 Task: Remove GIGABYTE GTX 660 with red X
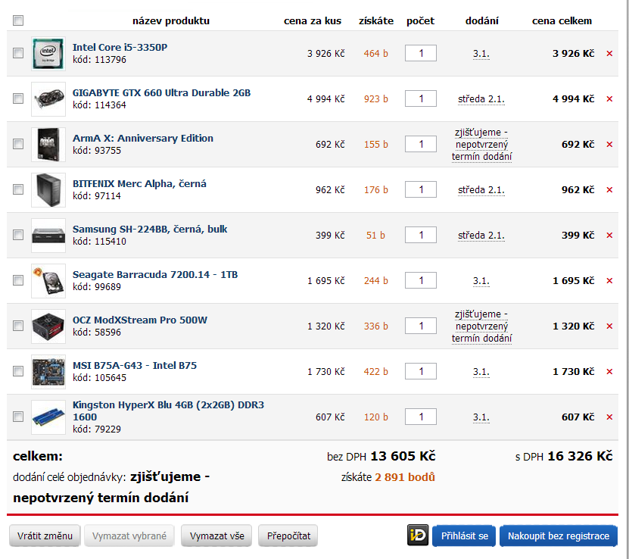coord(609,98)
